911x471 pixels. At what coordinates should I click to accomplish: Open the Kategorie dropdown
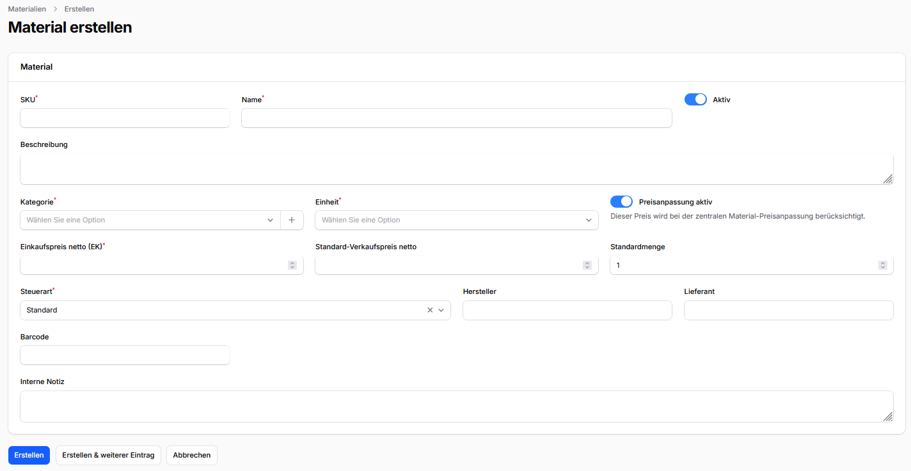[x=150, y=220]
